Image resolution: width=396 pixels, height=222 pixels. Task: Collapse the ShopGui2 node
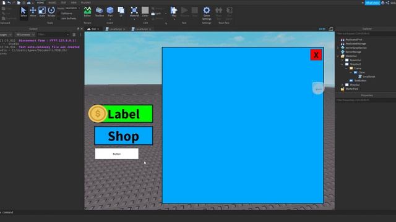pos(342,64)
